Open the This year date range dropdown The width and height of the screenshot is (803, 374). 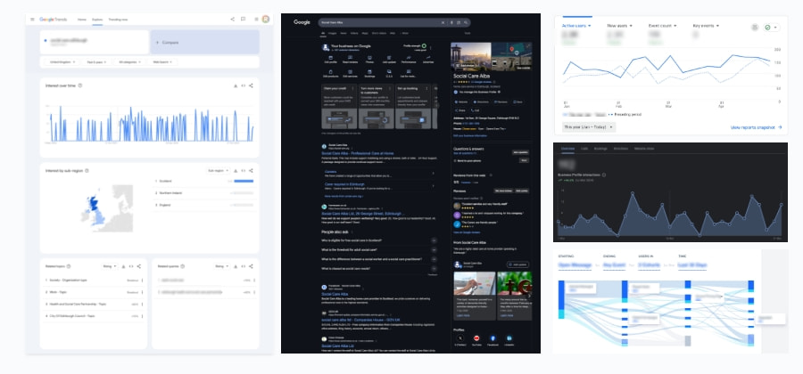589,126
